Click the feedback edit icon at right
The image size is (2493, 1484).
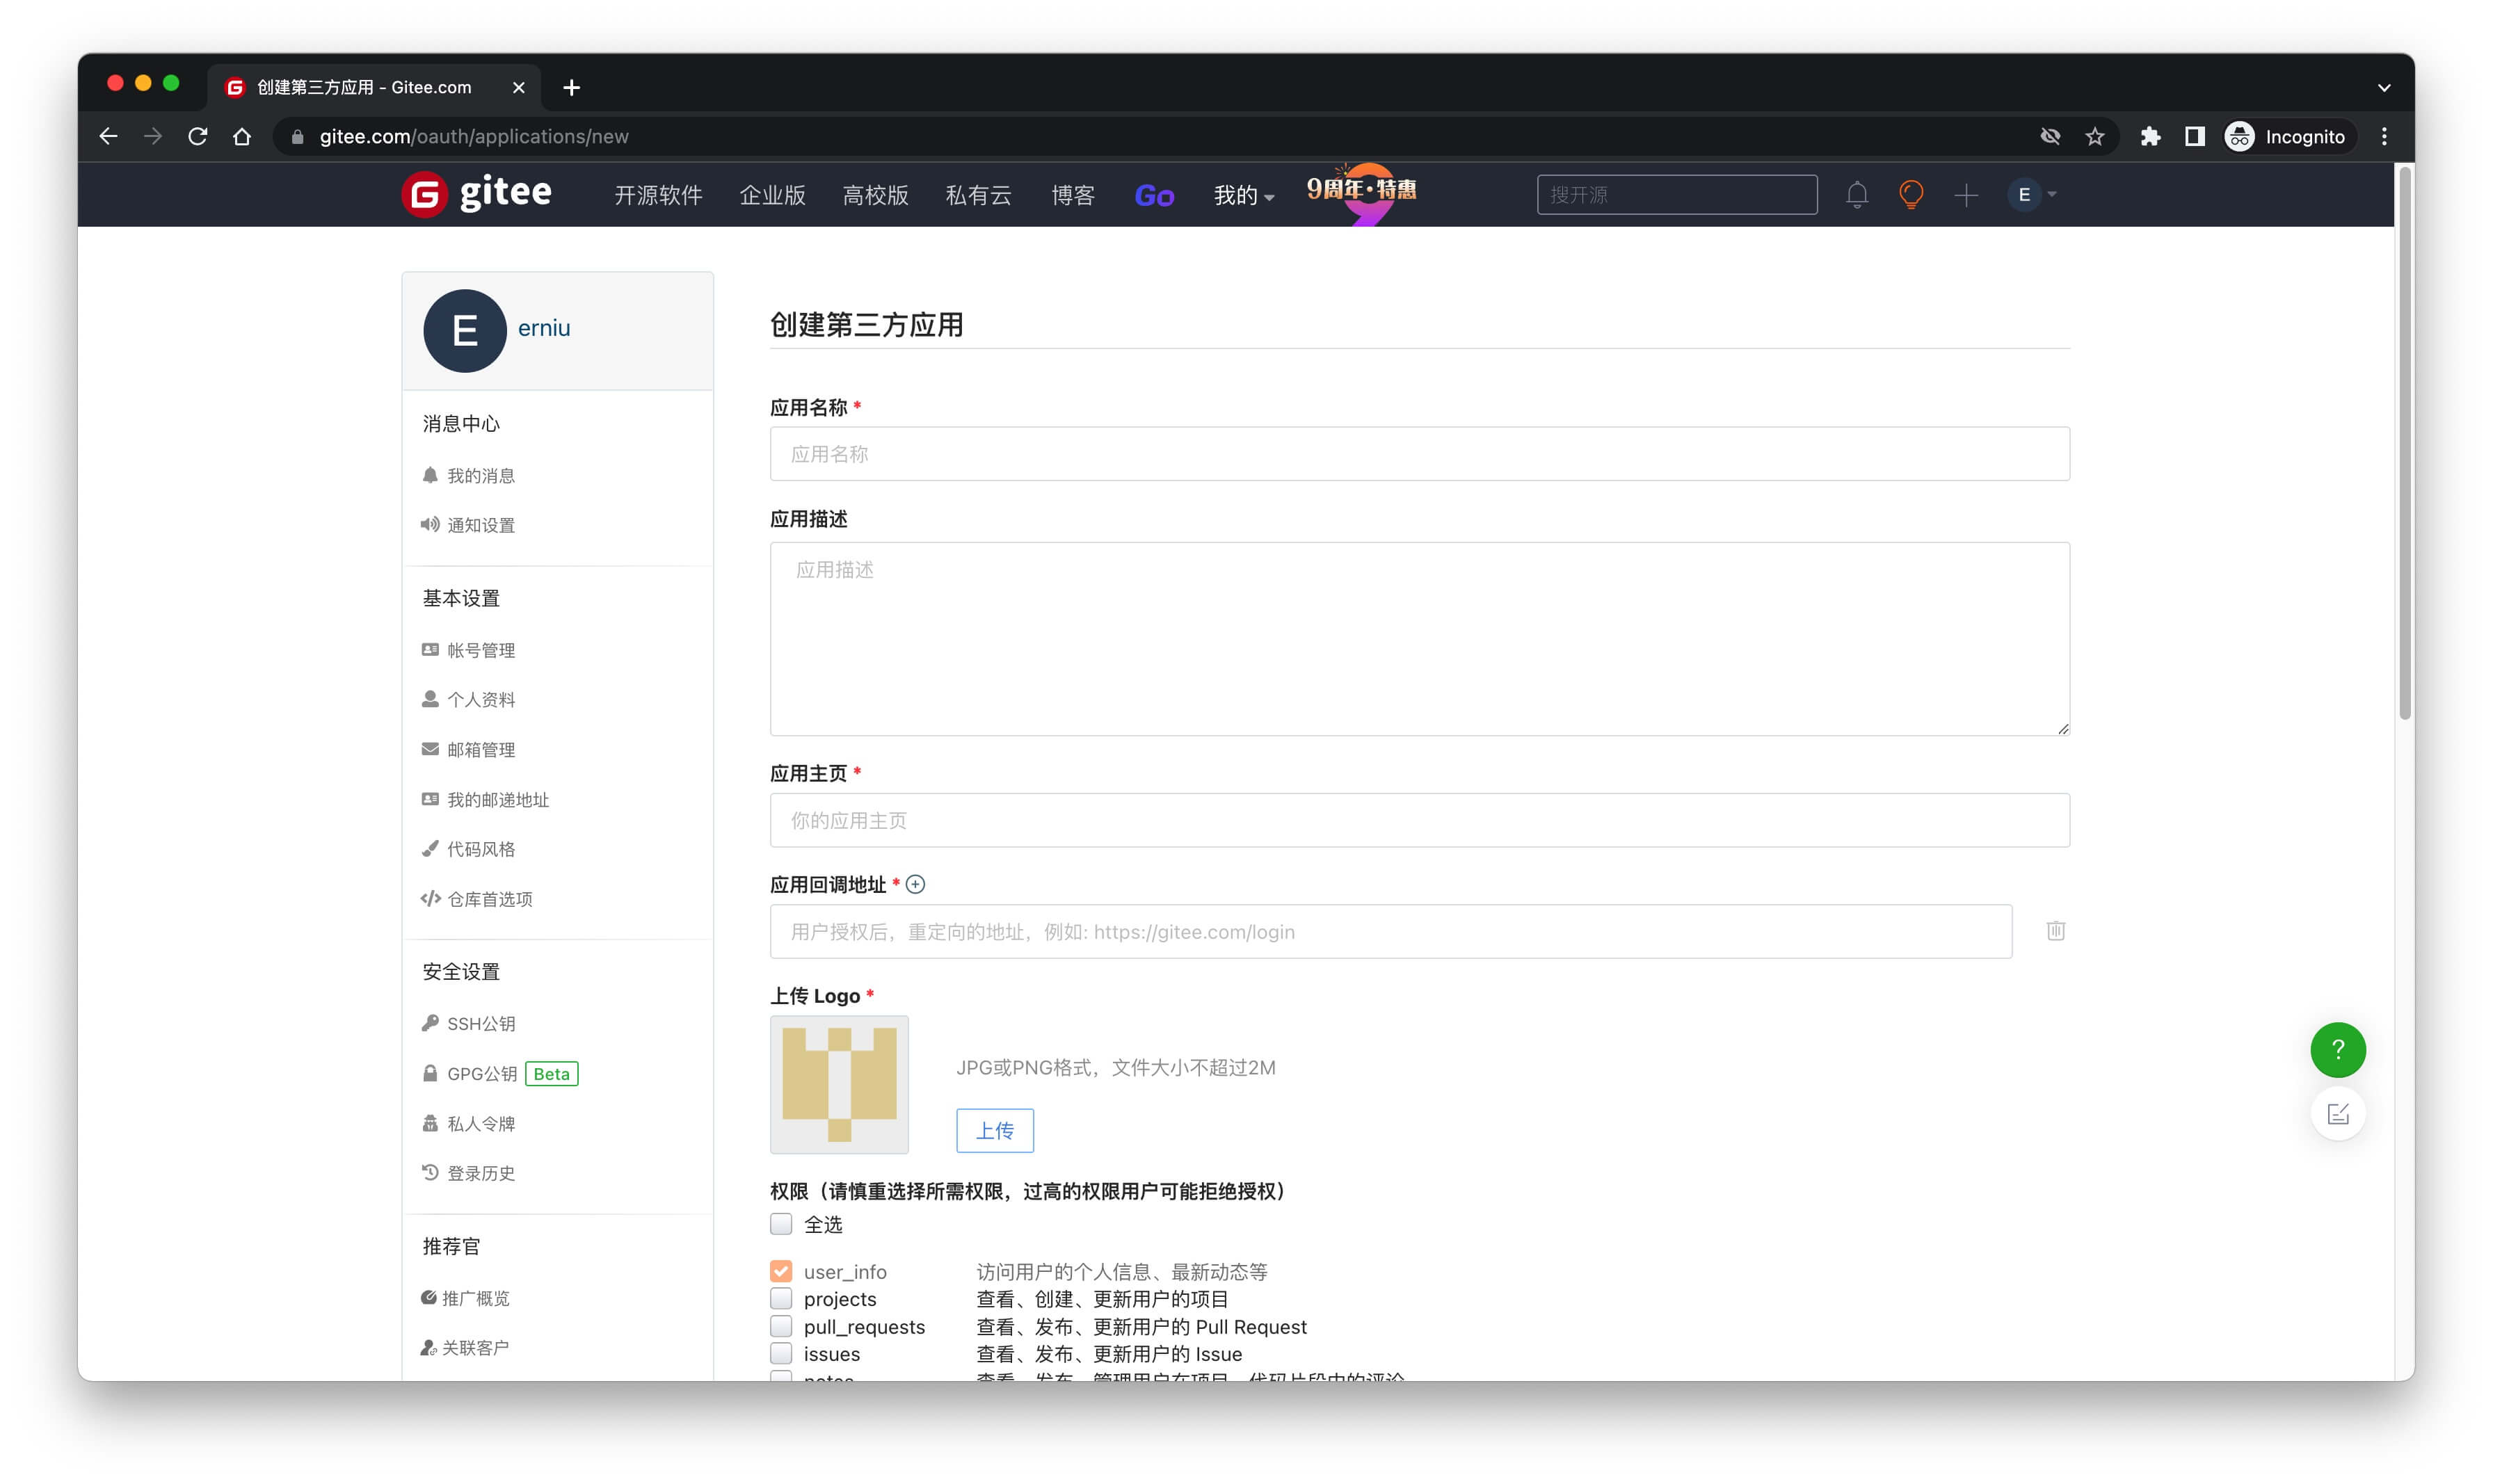2337,1114
